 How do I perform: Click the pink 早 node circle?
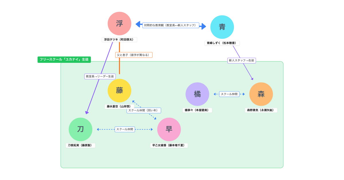pos(169,129)
